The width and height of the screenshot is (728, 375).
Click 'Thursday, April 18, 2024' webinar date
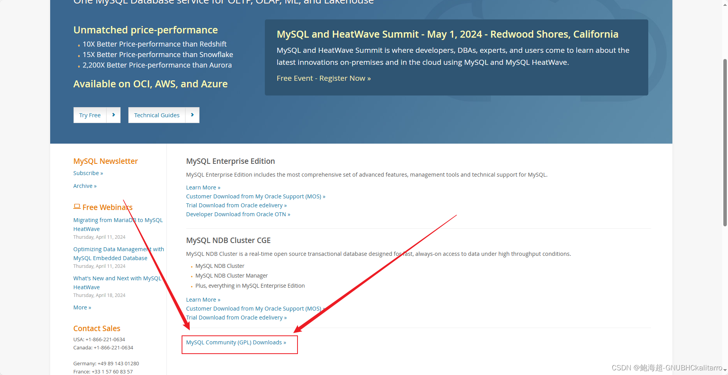(99, 295)
